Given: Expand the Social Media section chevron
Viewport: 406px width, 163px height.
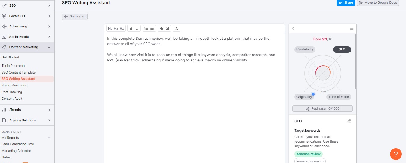Looking at the screenshot, I should (49, 37).
